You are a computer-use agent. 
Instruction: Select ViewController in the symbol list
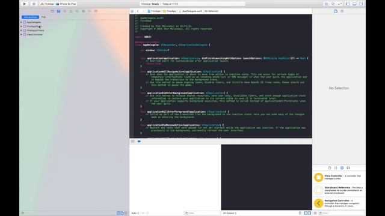tap(34, 35)
